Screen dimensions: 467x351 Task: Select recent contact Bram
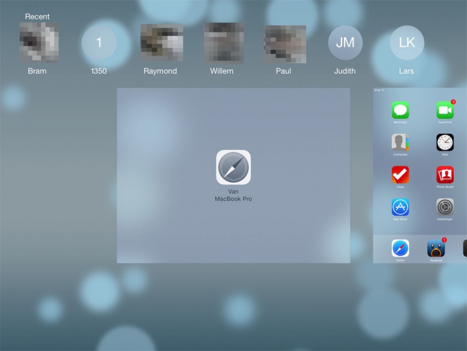point(38,43)
